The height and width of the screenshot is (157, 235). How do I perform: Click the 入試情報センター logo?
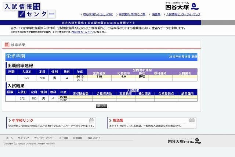pos(29,11)
